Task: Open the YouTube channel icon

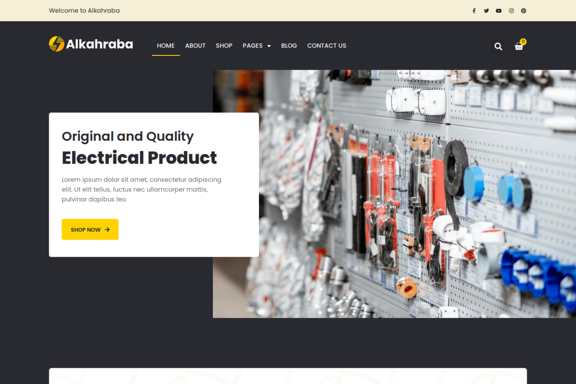Action: 498,10
